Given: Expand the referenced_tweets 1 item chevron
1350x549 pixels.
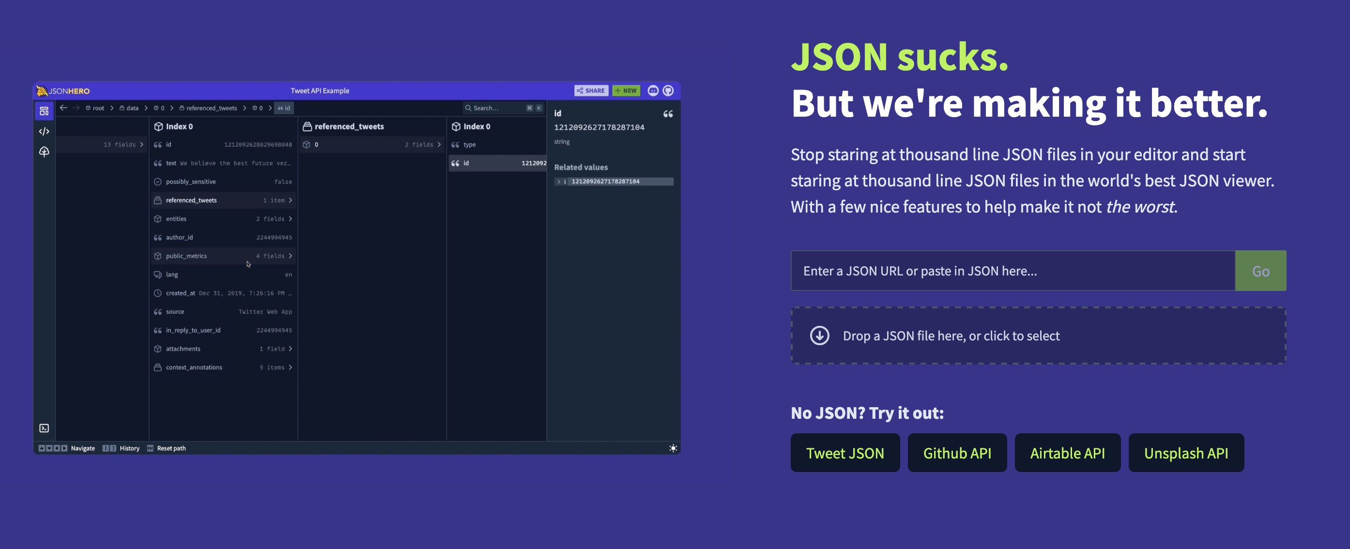Looking at the screenshot, I should [291, 200].
